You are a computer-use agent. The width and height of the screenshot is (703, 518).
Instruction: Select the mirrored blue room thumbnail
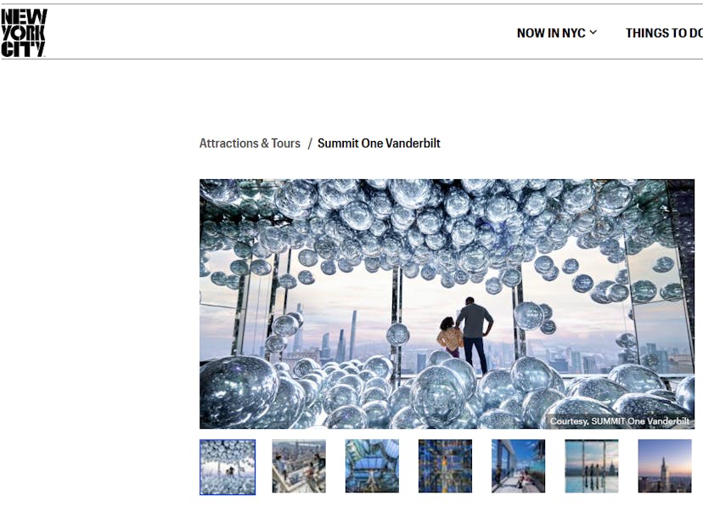445,466
